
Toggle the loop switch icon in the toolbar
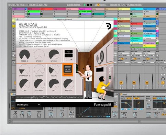click(x=126, y=5)
